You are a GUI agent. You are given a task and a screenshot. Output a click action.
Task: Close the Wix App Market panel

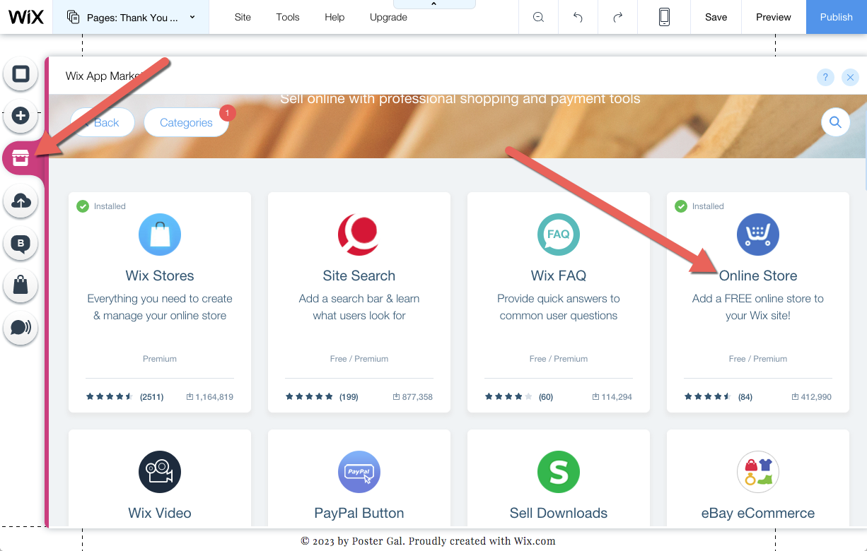(x=850, y=77)
